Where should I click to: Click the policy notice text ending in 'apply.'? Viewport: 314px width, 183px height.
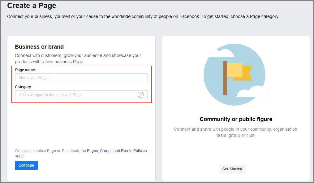point(81,153)
